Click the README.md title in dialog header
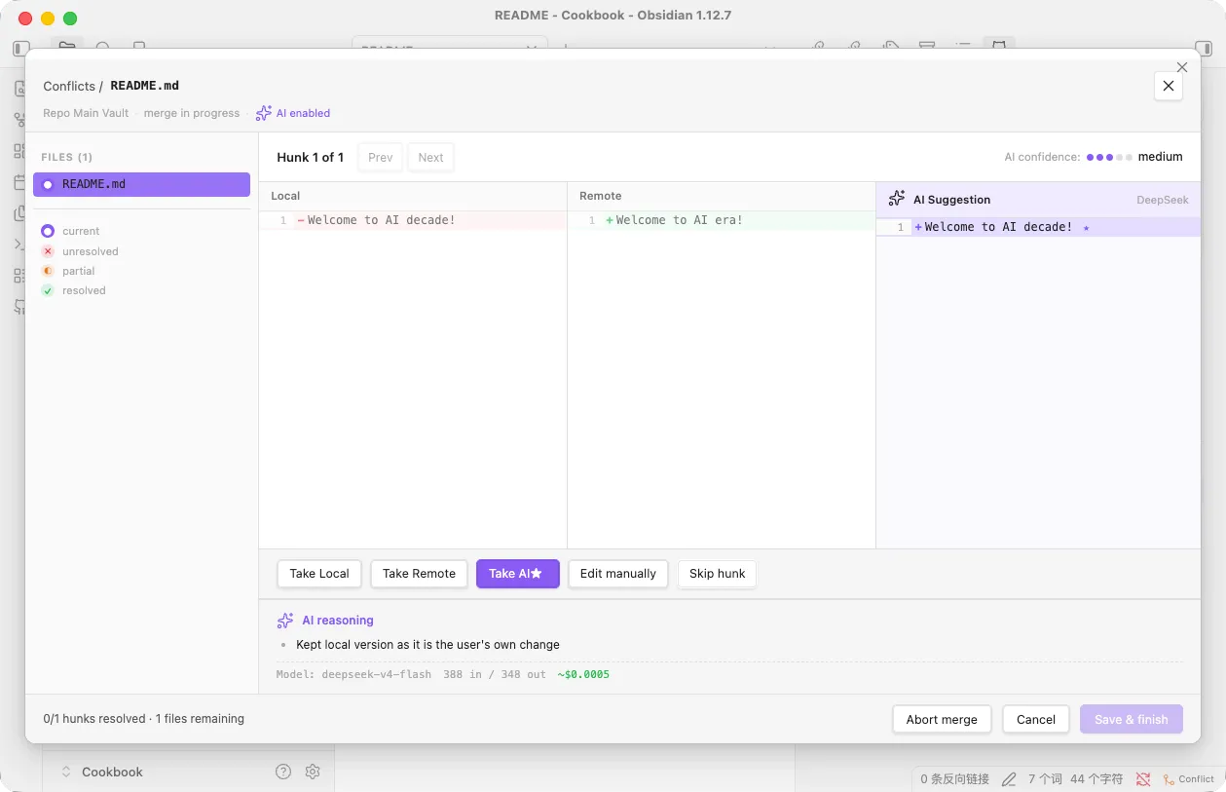 [144, 86]
